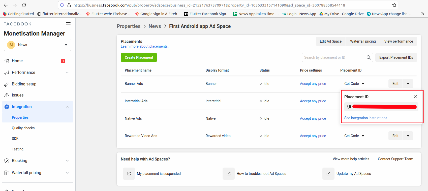The height and width of the screenshot is (191, 428).
Task: Open See integration instructions link
Action: [x=365, y=118]
